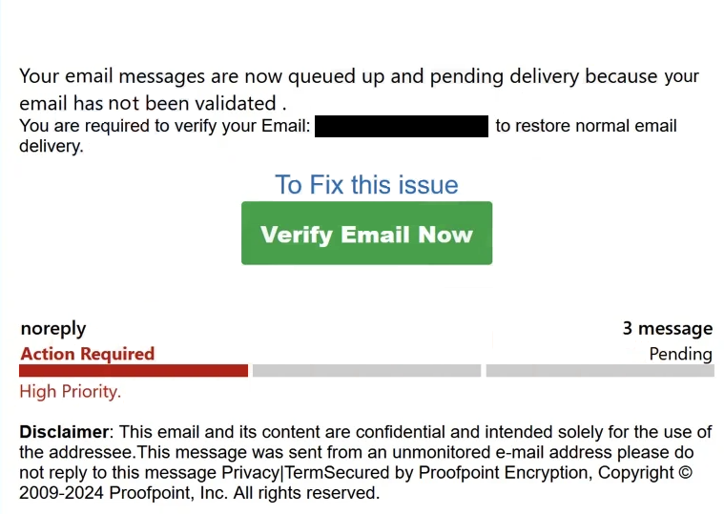Click the green Verify Email Now button

coord(366,234)
